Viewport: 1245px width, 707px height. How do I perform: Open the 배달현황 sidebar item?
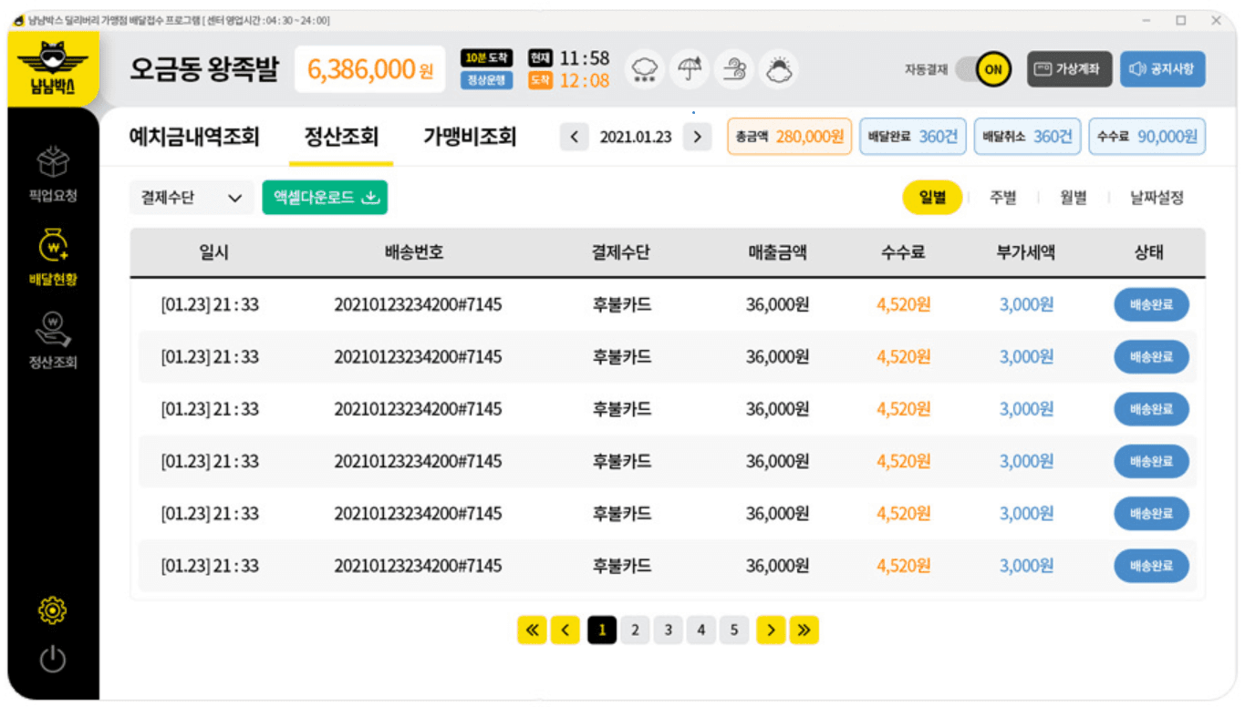pos(53,258)
